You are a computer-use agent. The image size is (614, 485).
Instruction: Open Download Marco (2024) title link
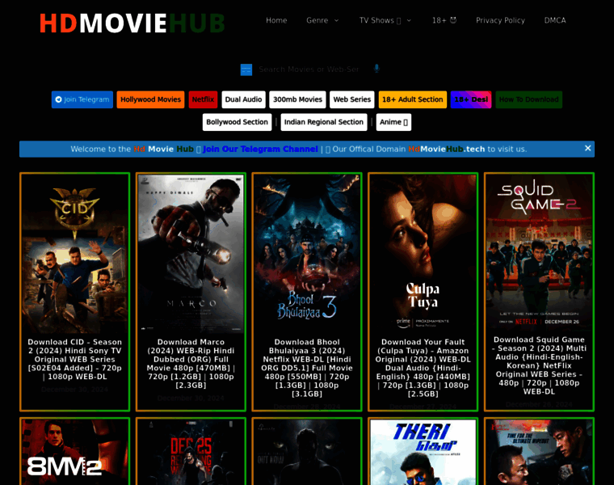tap(191, 364)
